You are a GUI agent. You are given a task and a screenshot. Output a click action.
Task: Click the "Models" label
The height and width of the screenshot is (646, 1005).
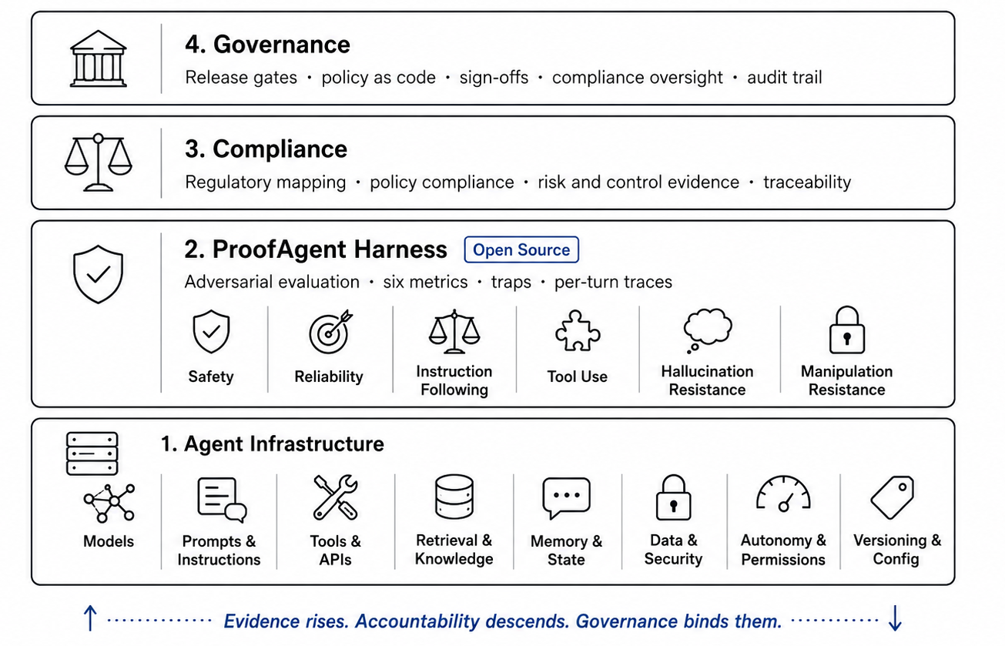pos(109,541)
